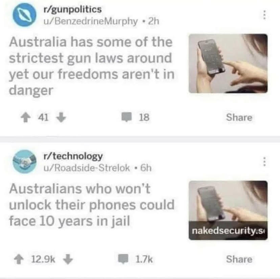Open overflow menu on gunpolitics post
This screenshot has height=279, width=280.
[x=265, y=15]
